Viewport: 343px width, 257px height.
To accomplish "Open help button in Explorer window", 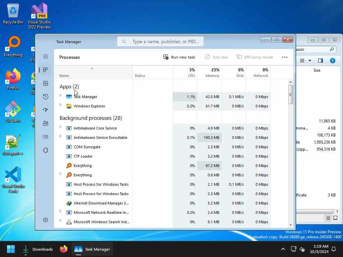I will (x=333, y=61).
